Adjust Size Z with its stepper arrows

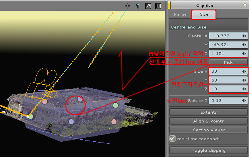pos(244,89)
